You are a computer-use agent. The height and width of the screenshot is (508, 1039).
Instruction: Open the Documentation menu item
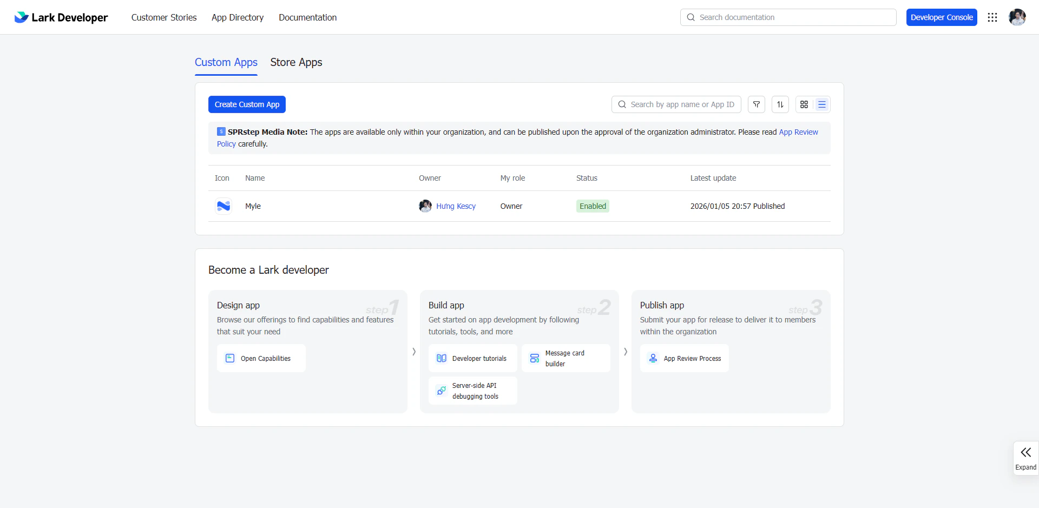(307, 17)
